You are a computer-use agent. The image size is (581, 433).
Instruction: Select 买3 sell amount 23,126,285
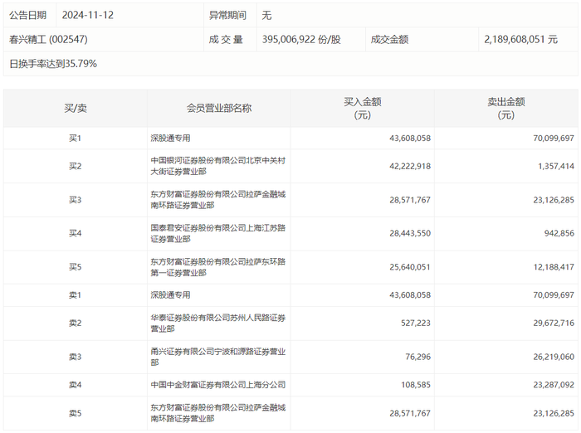[x=554, y=200]
